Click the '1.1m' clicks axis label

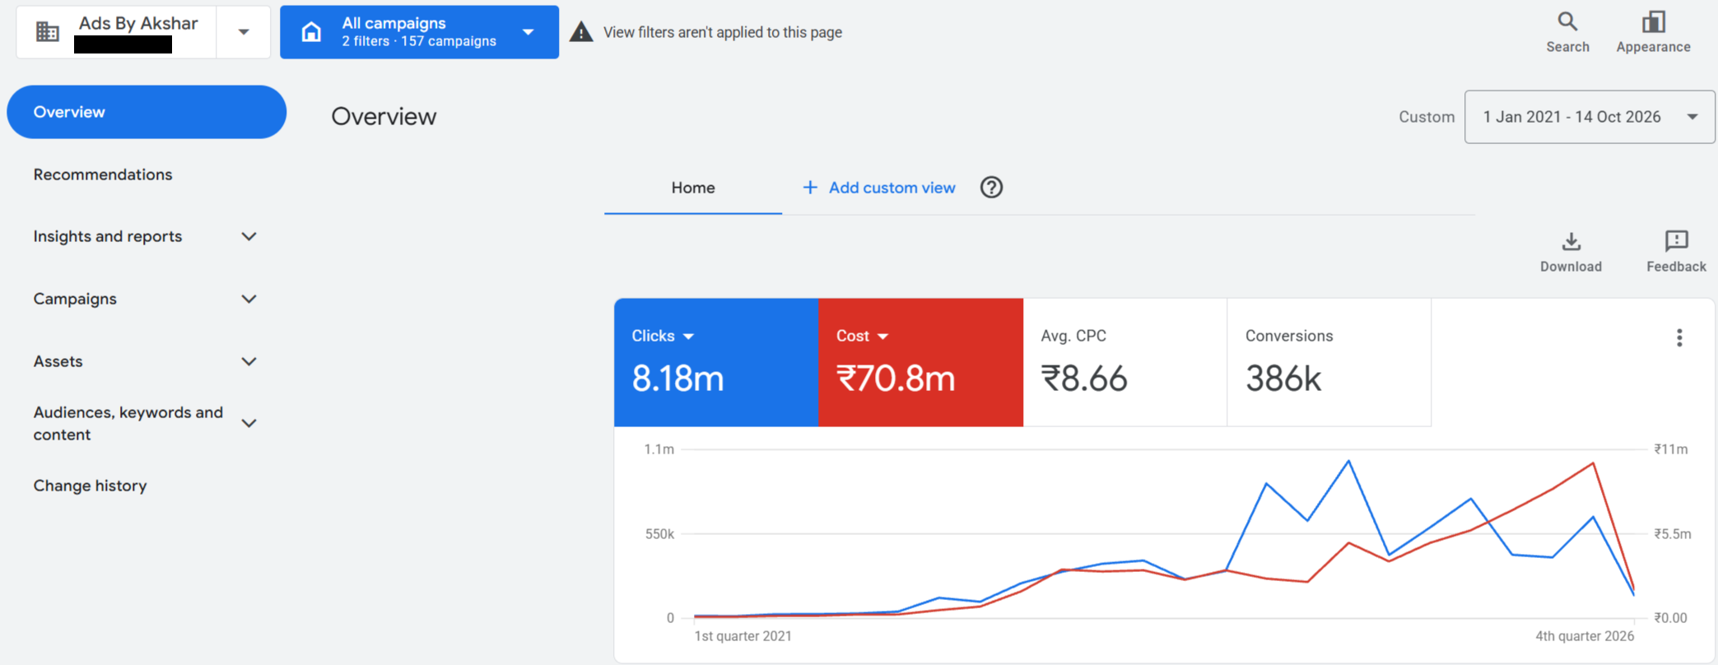659,449
